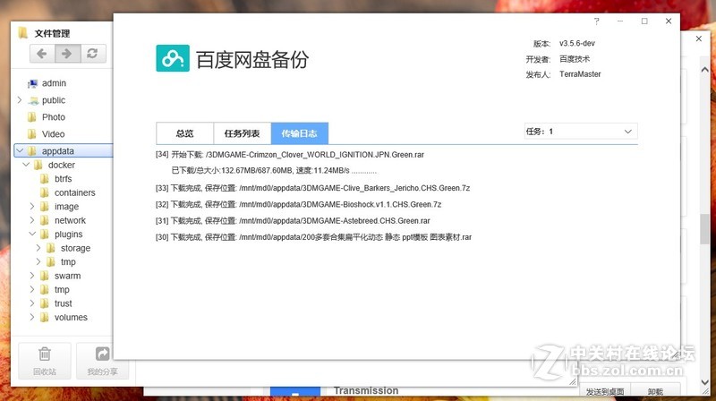
Task: Switch to the Overview (总览) tab
Action: point(185,133)
